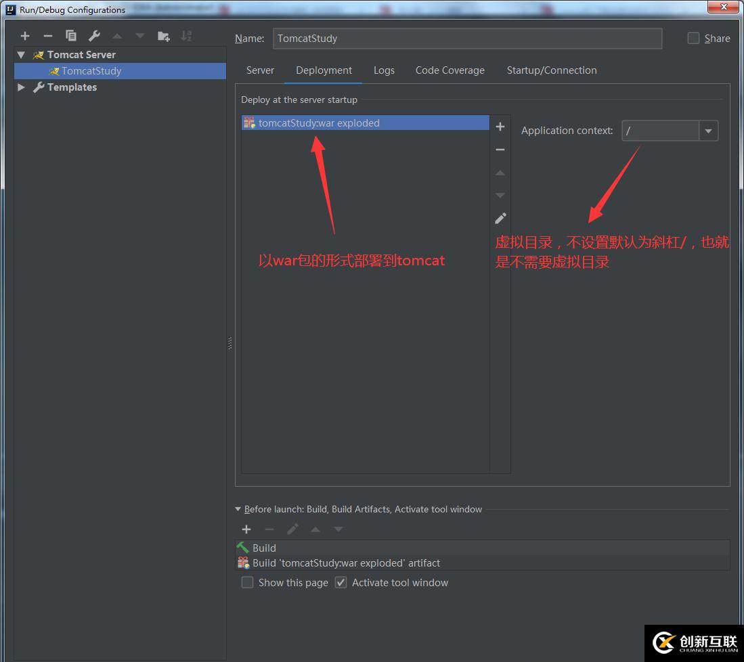Uncheck Activate tool window checkbox
The width and height of the screenshot is (744, 662).
[341, 582]
